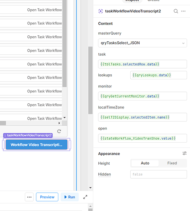Open the three-dot menu next to Preview
190x211 pixels.
point(29,197)
